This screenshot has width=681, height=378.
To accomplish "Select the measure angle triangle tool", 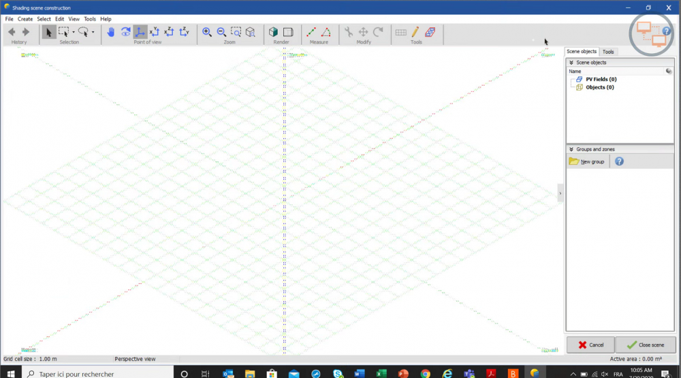I will click(x=326, y=32).
